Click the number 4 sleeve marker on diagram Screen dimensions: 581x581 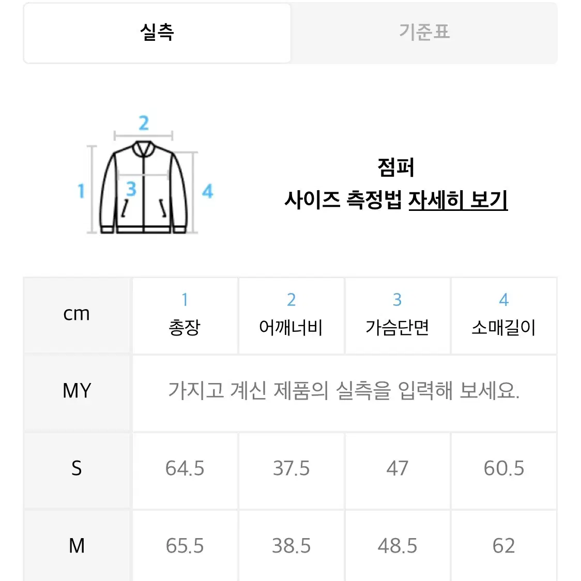[x=207, y=191]
